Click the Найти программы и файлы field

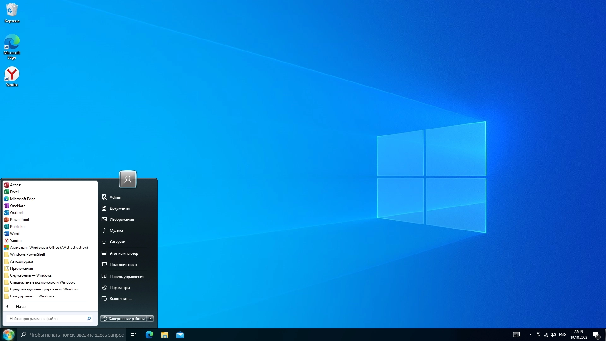click(47, 319)
